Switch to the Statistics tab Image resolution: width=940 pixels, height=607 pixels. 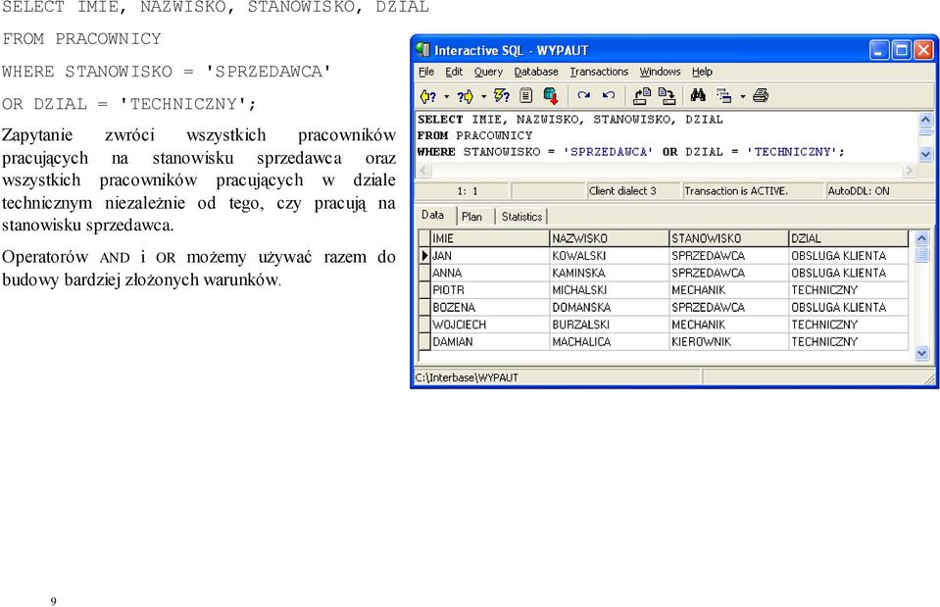[x=521, y=217]
